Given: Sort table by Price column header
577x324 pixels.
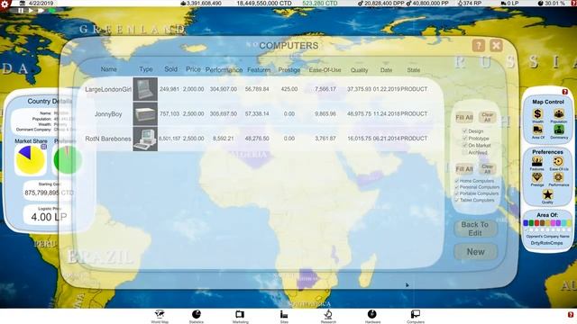Looking at the screenshot, I should [x=193, y=69].
